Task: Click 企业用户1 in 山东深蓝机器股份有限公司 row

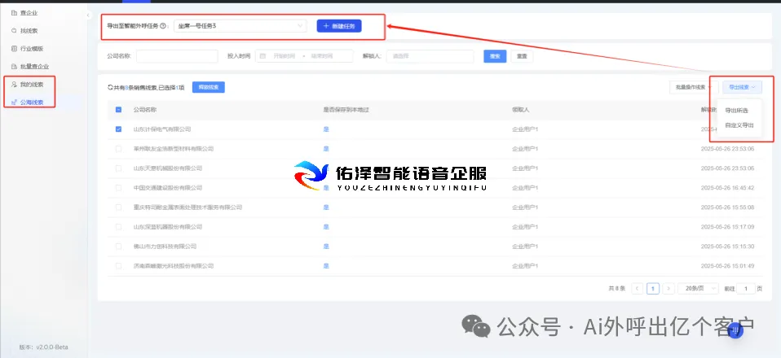Action: point(525,227)
